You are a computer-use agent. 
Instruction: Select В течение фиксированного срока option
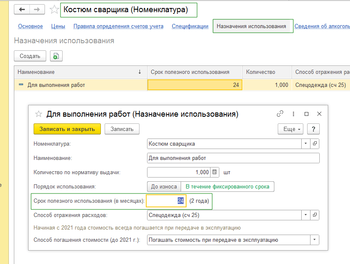click(x=227, y=186)
